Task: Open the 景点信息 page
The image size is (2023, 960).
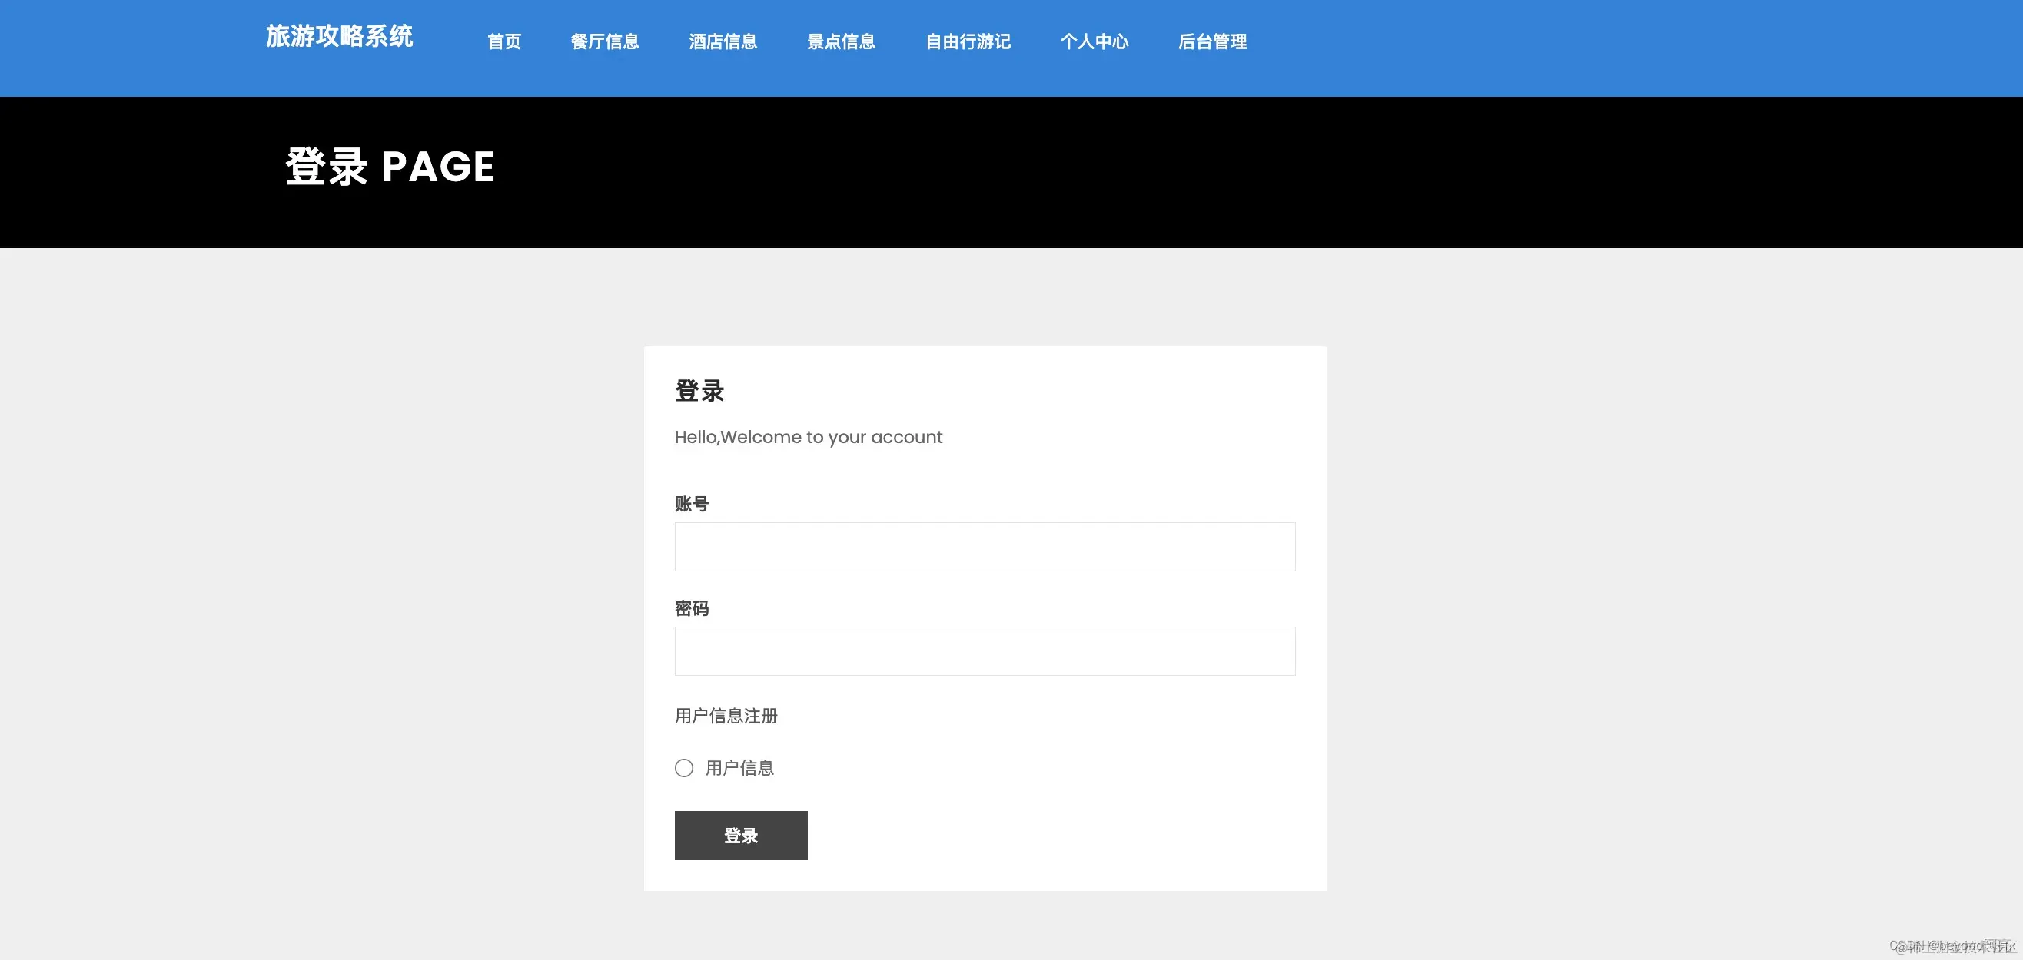Action: (841, 42)
